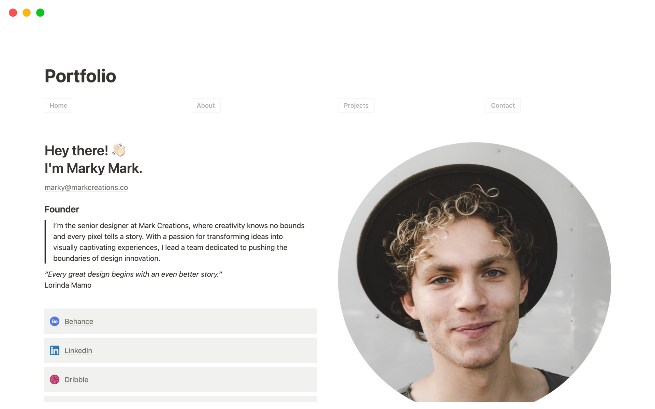
Task: Click the portfolio title text field
Action: 81,75
